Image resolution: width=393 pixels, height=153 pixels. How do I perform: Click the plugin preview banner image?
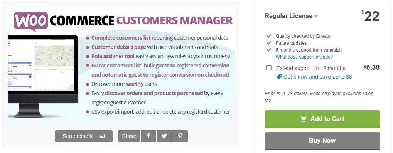[x=121, y=65]
